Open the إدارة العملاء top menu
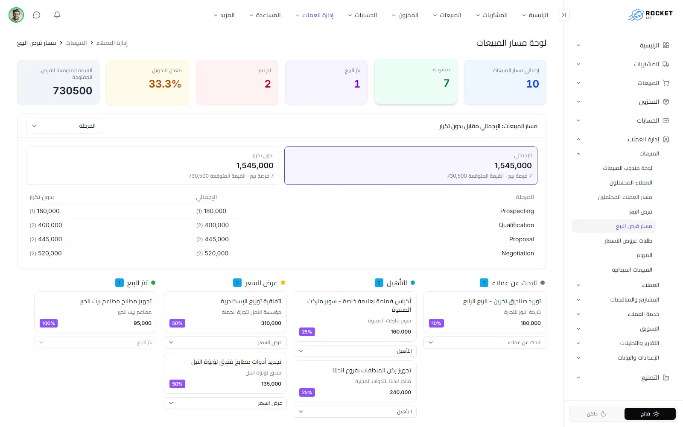683x427 pixels. click(x=314, y=15)
